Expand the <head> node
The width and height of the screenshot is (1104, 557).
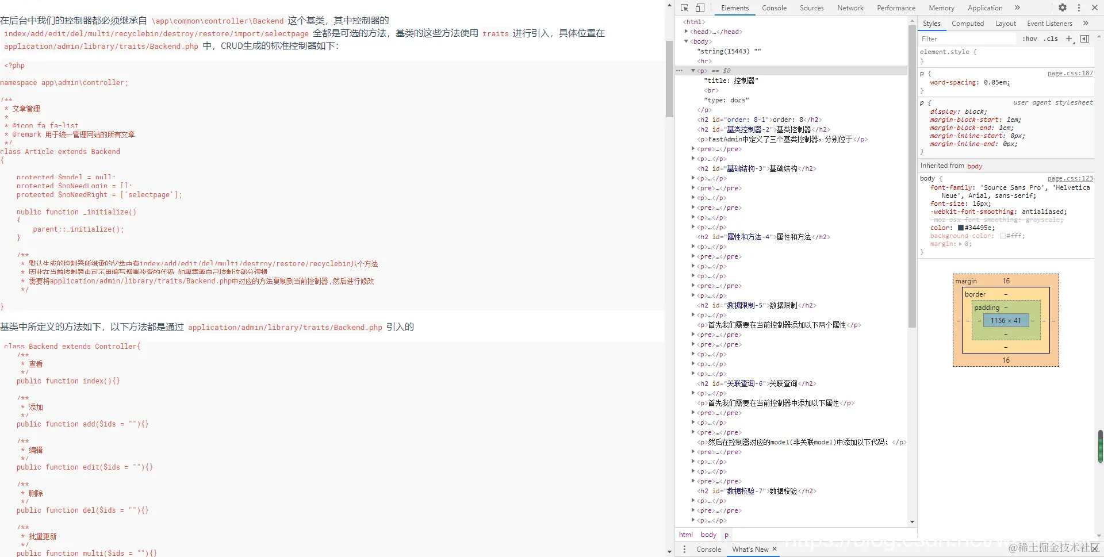pyautogui.click(x=686, y=32)
